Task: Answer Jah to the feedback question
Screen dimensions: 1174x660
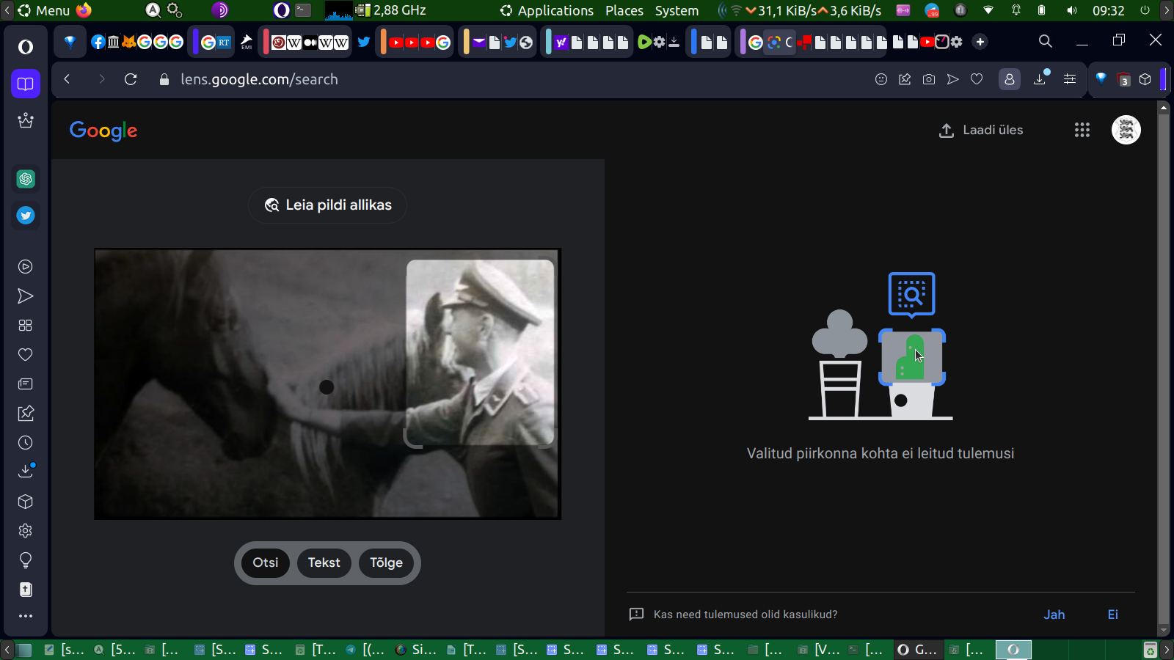Action: click(x=1054, y=615)
